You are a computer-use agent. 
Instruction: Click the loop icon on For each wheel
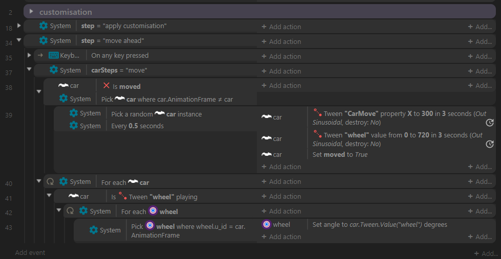pyautogui.click(x=70, y=211)
